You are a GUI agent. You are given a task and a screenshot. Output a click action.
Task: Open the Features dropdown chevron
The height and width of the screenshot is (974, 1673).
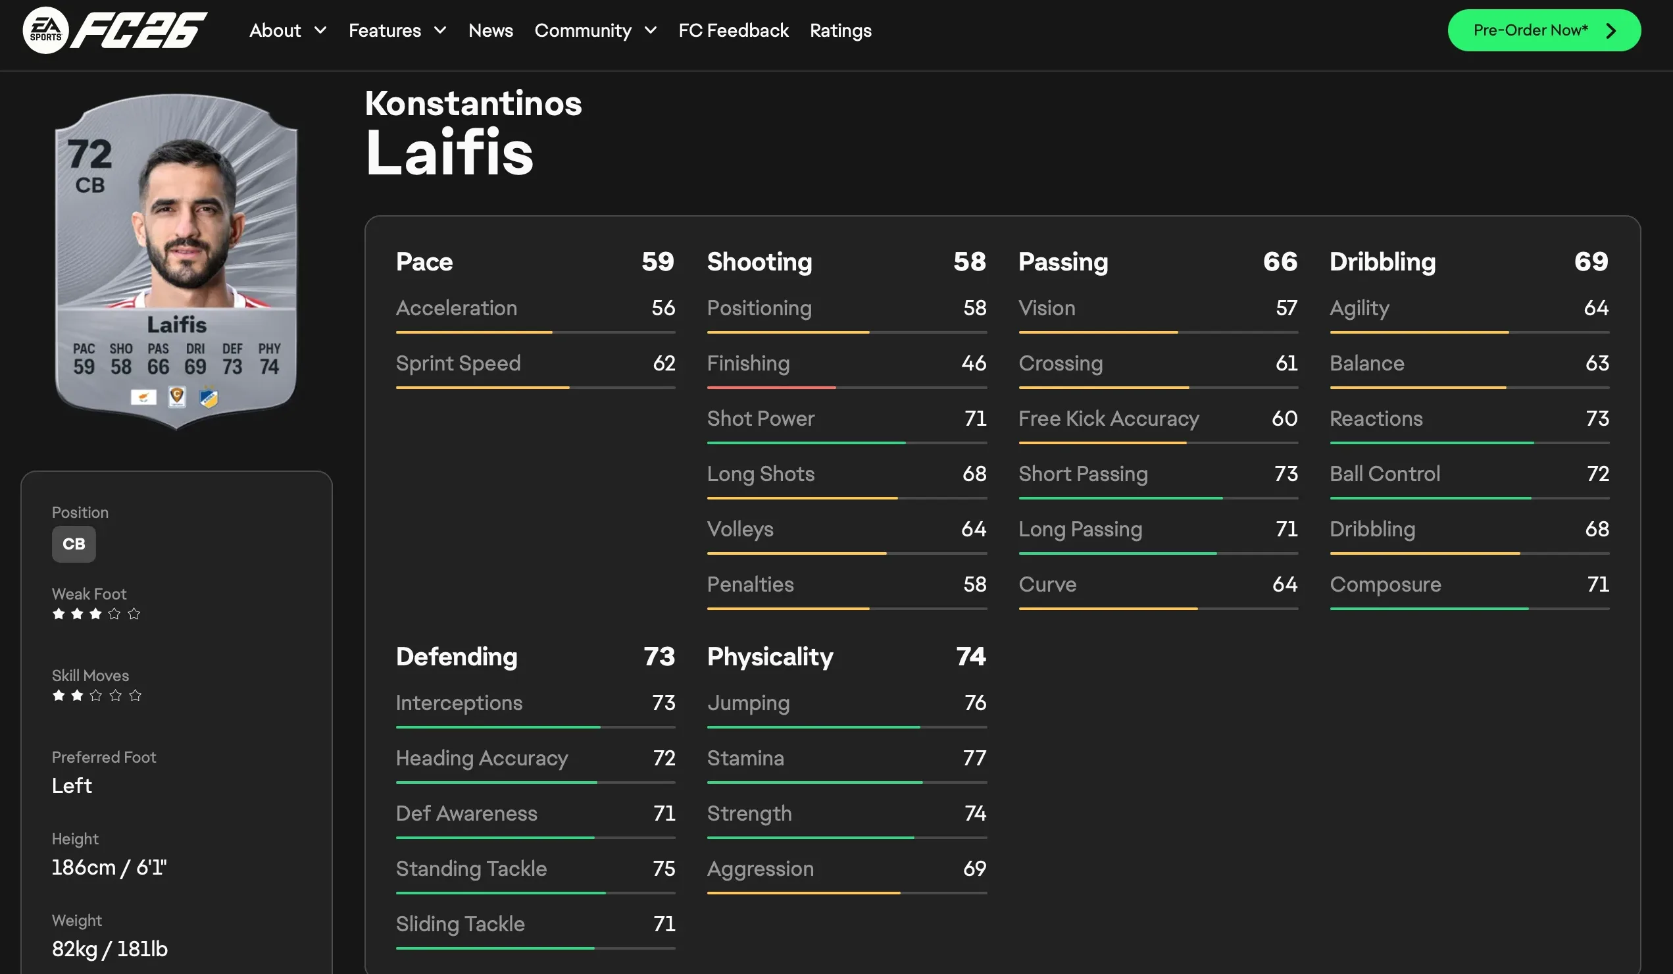[439, 30]
